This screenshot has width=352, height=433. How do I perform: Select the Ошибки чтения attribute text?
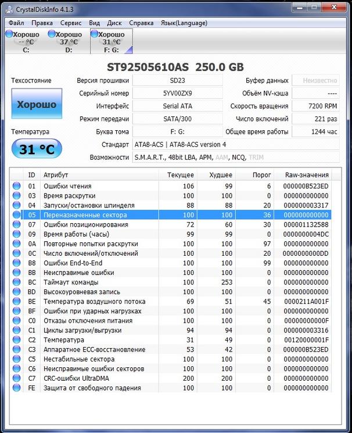(x=67, y=186)
